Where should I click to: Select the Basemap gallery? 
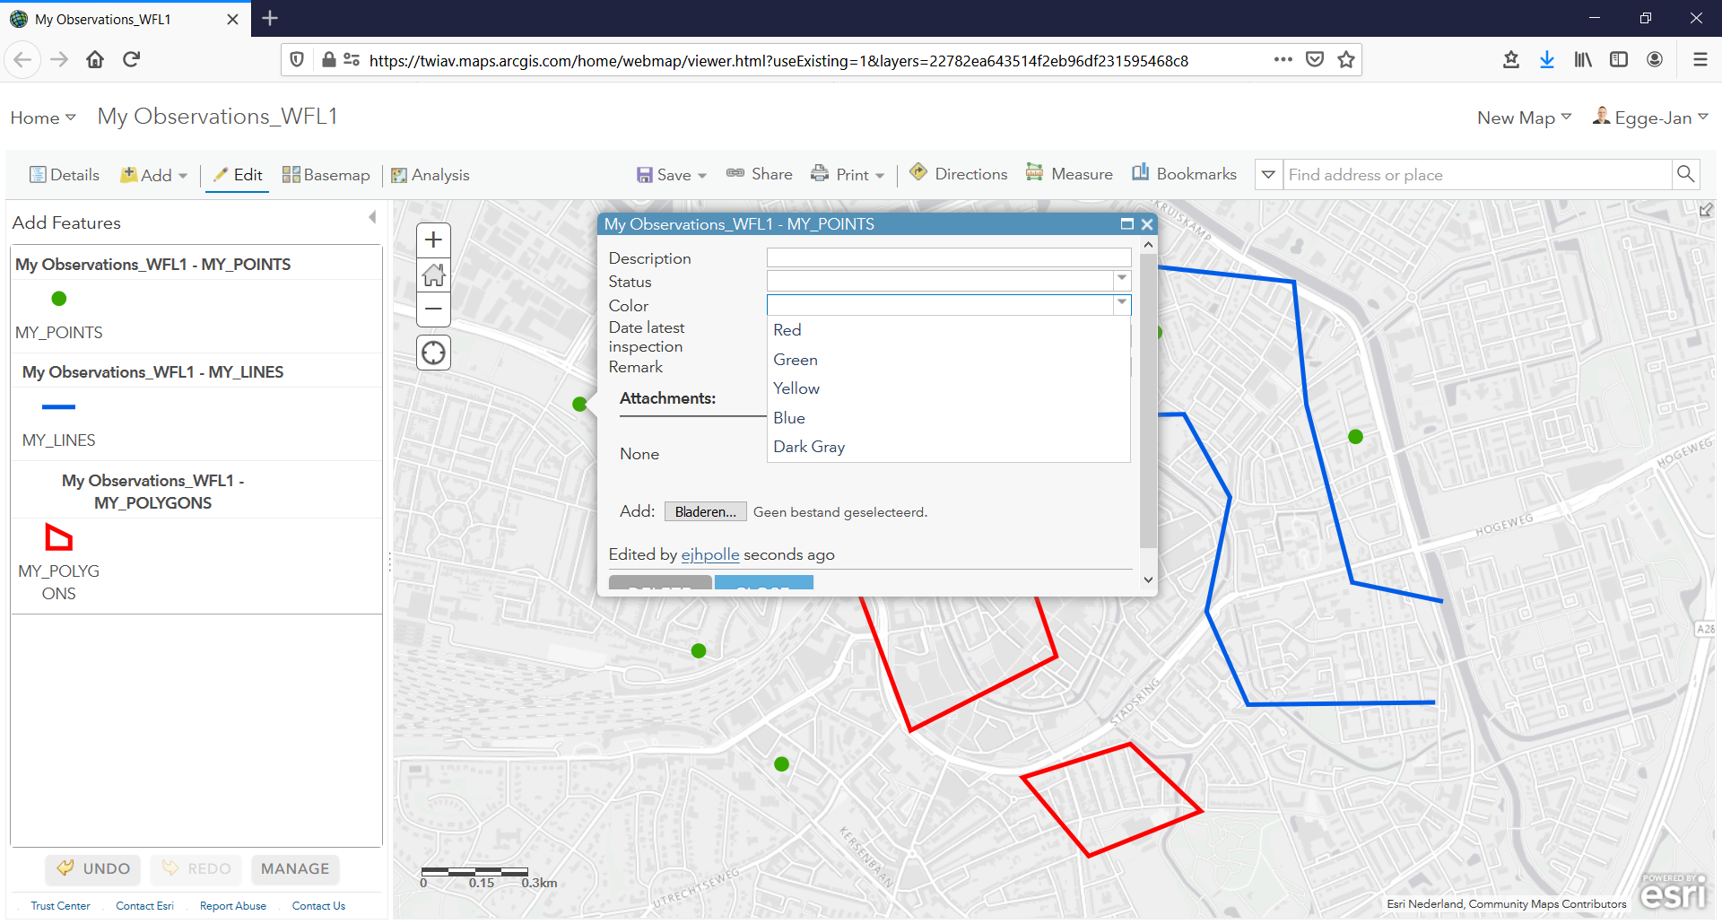(326, 174)
